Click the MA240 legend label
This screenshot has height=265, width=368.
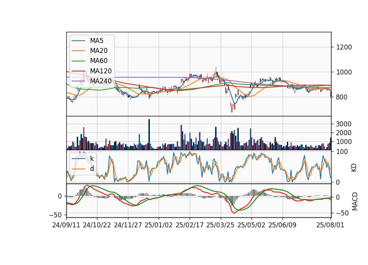click(101, 81)
